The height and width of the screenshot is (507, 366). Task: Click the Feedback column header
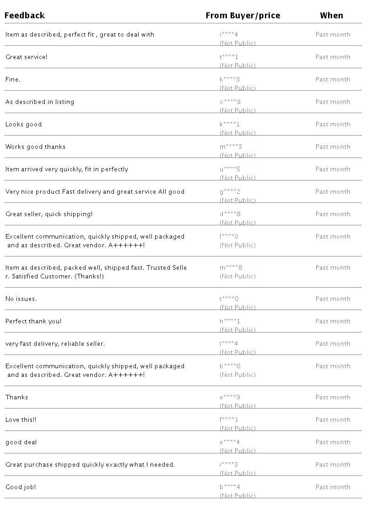[x=25, y=16]
